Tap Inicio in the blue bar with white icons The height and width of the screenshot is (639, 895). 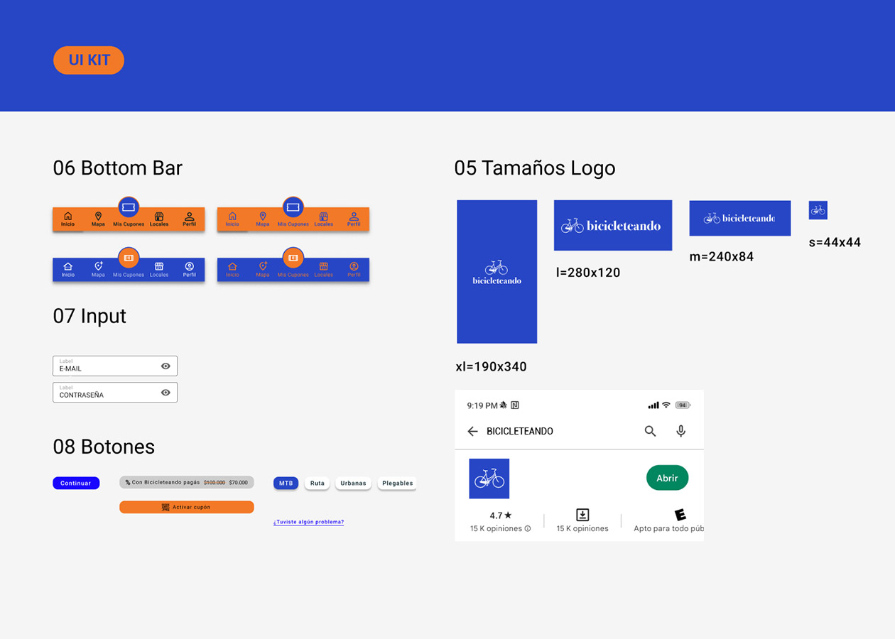tap(67, 270)
